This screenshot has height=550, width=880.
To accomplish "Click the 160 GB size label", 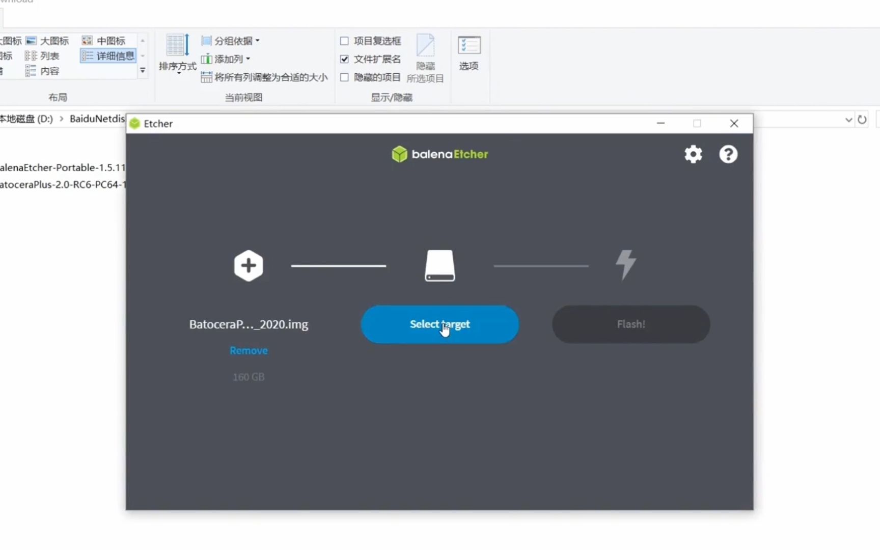I will point(249,377).
